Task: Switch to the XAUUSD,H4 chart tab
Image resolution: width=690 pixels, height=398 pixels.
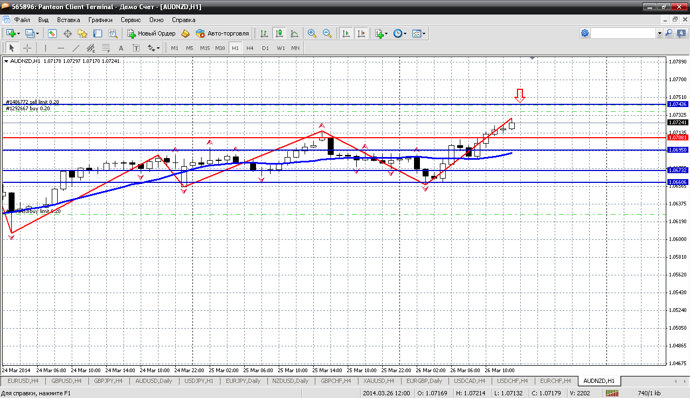Action: click(x=379, y=381)
